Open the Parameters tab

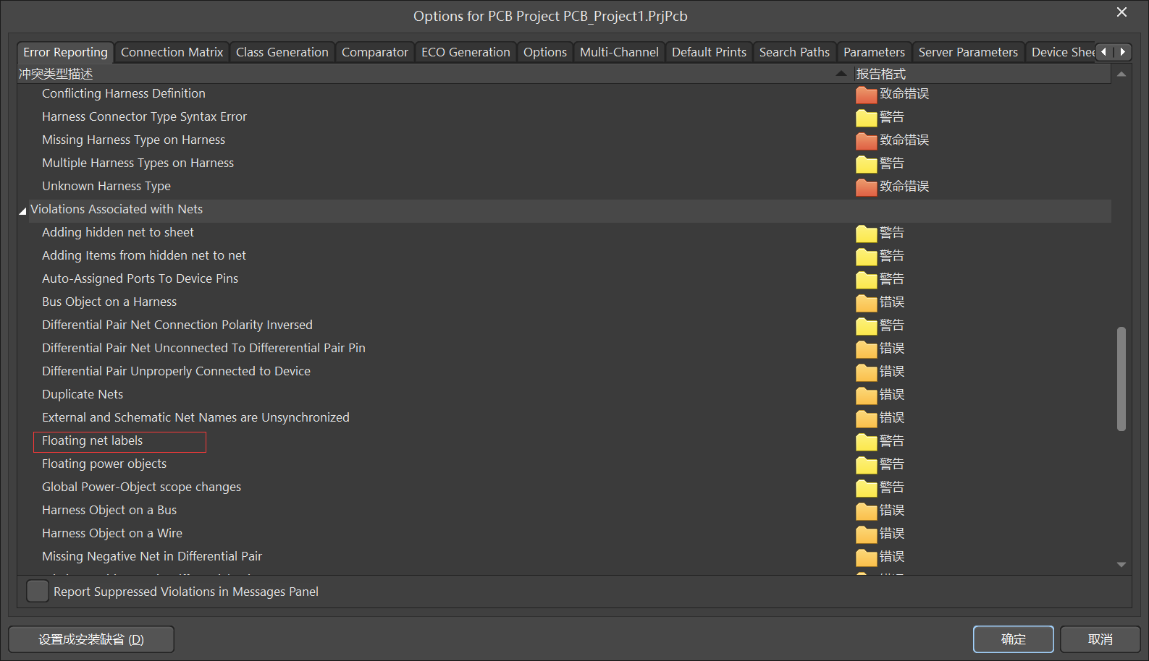874,52
